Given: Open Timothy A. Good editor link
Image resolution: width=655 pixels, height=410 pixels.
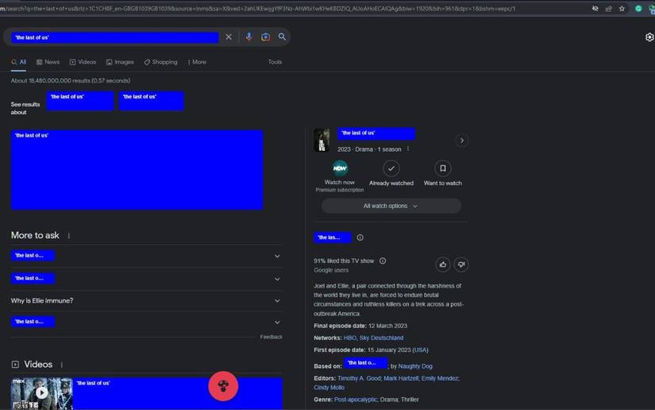Looking at the screenshot, I should [x=359, y=378].
